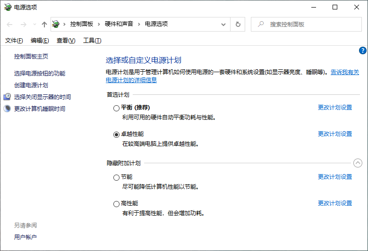Select the 高性能 power plan
The height and width of the screenshot is (251, 368).
point(116,204)
